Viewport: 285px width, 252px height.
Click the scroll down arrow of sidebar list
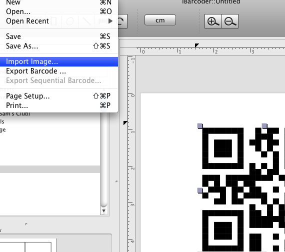click(104, 211)
